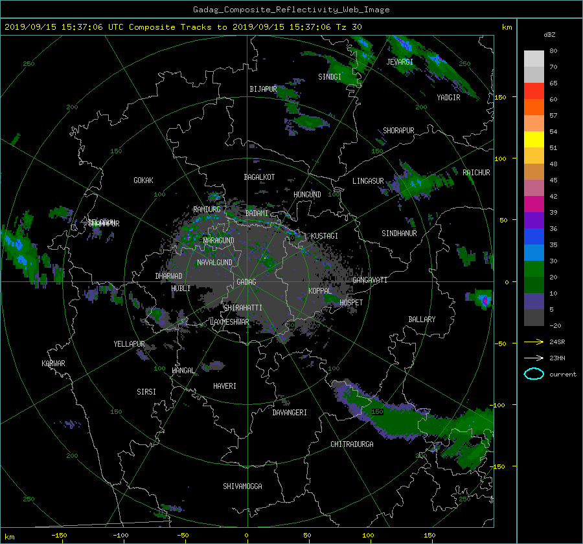Click the BAGALKOT city label
The width and height of the screenshot is (583, 544).
pyautogui.click(x=259, y=177)
